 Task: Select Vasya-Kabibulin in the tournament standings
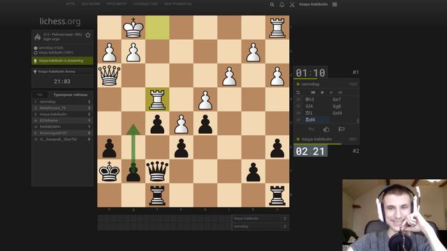point(62,114)
